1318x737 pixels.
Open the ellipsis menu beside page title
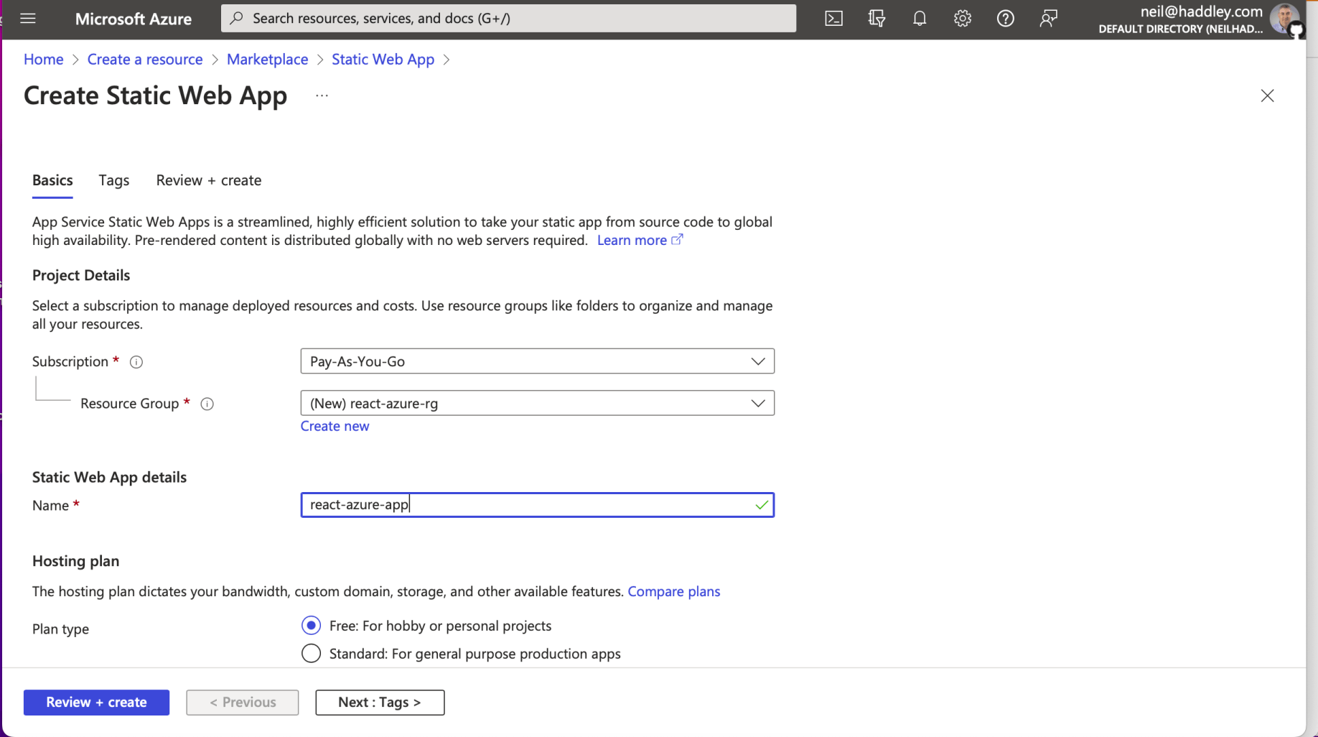[x=322, y=96]
